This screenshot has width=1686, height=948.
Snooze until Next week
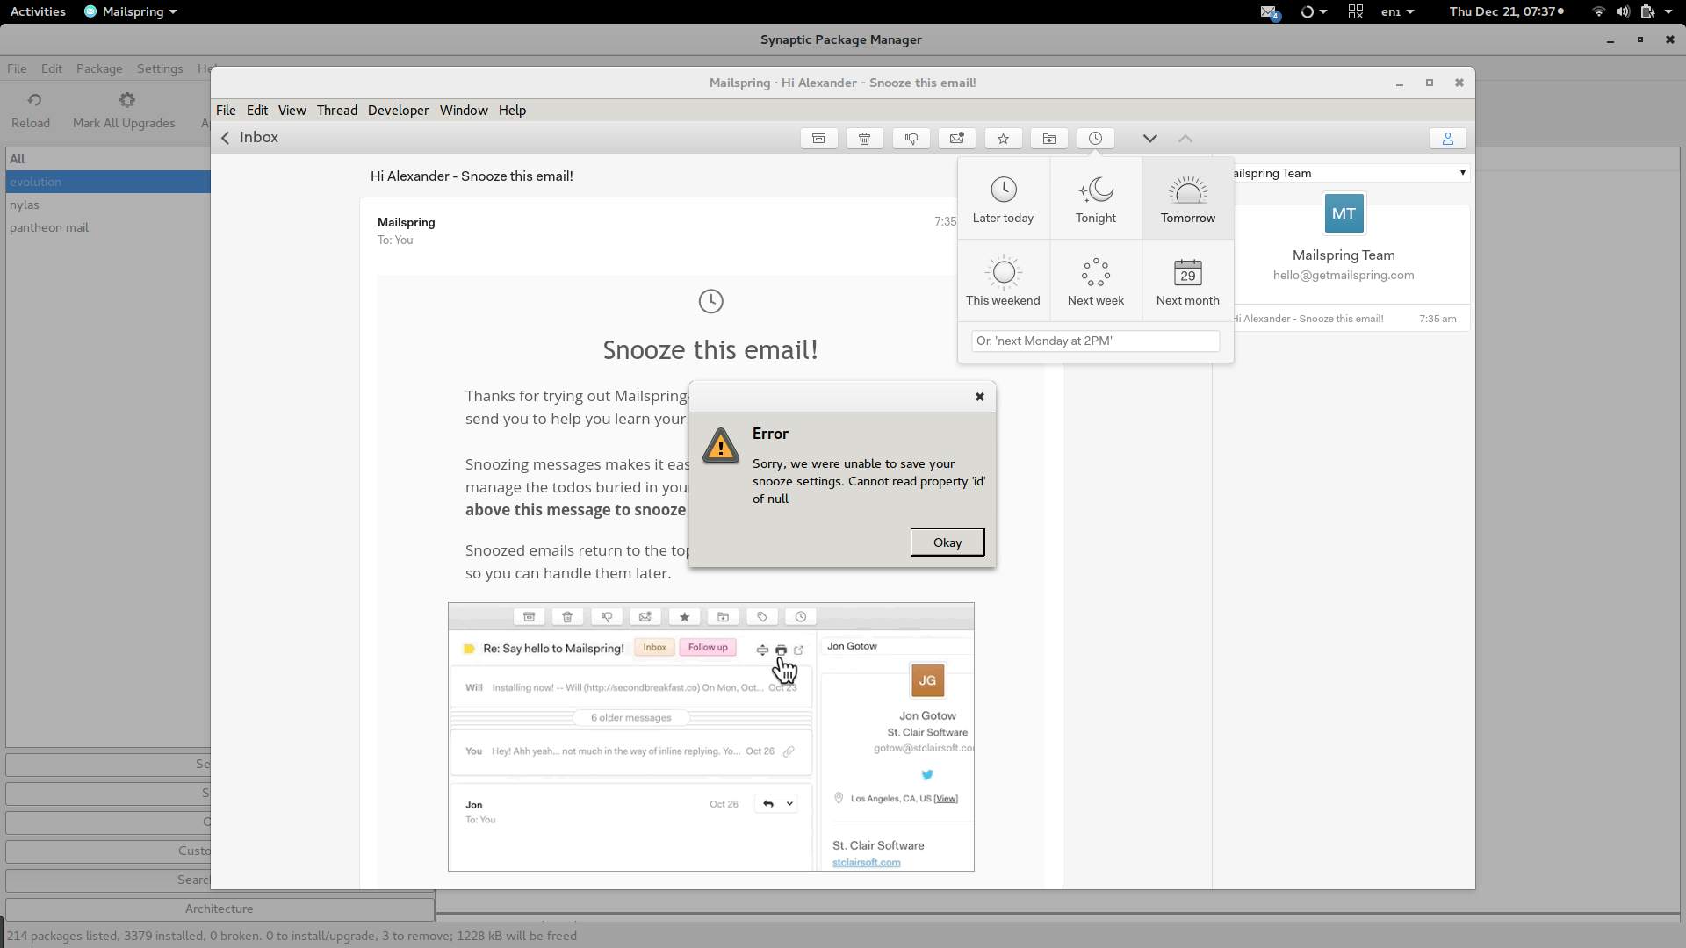[1096, 281]
